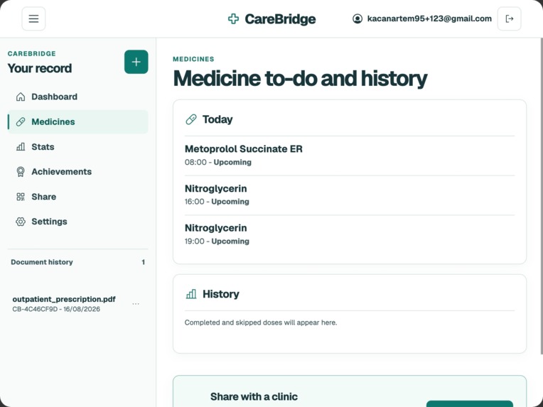Click the kacanartem95+123@gmail.com account email
The image size is (543, 407).
(429, 18)
